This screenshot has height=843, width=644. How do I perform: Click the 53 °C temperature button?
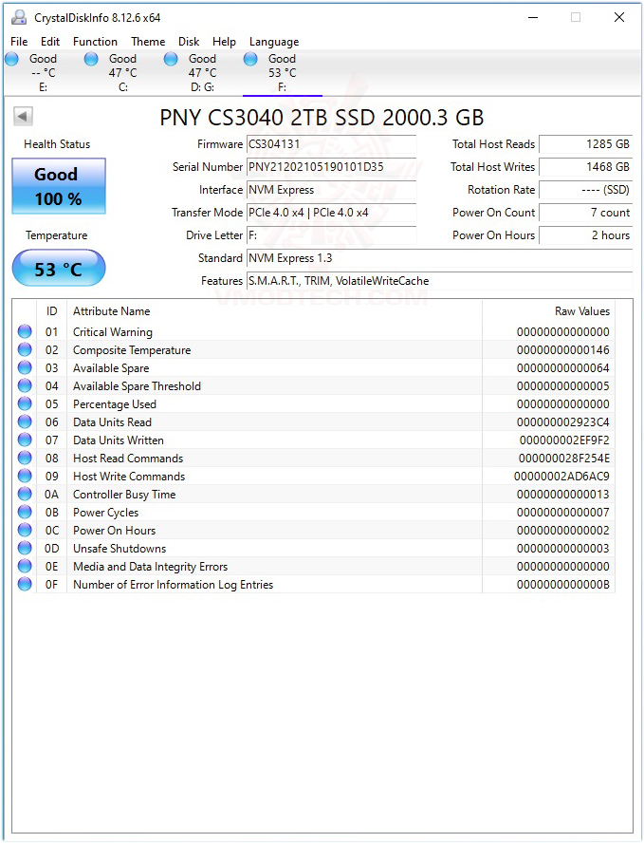coord(59,268)
